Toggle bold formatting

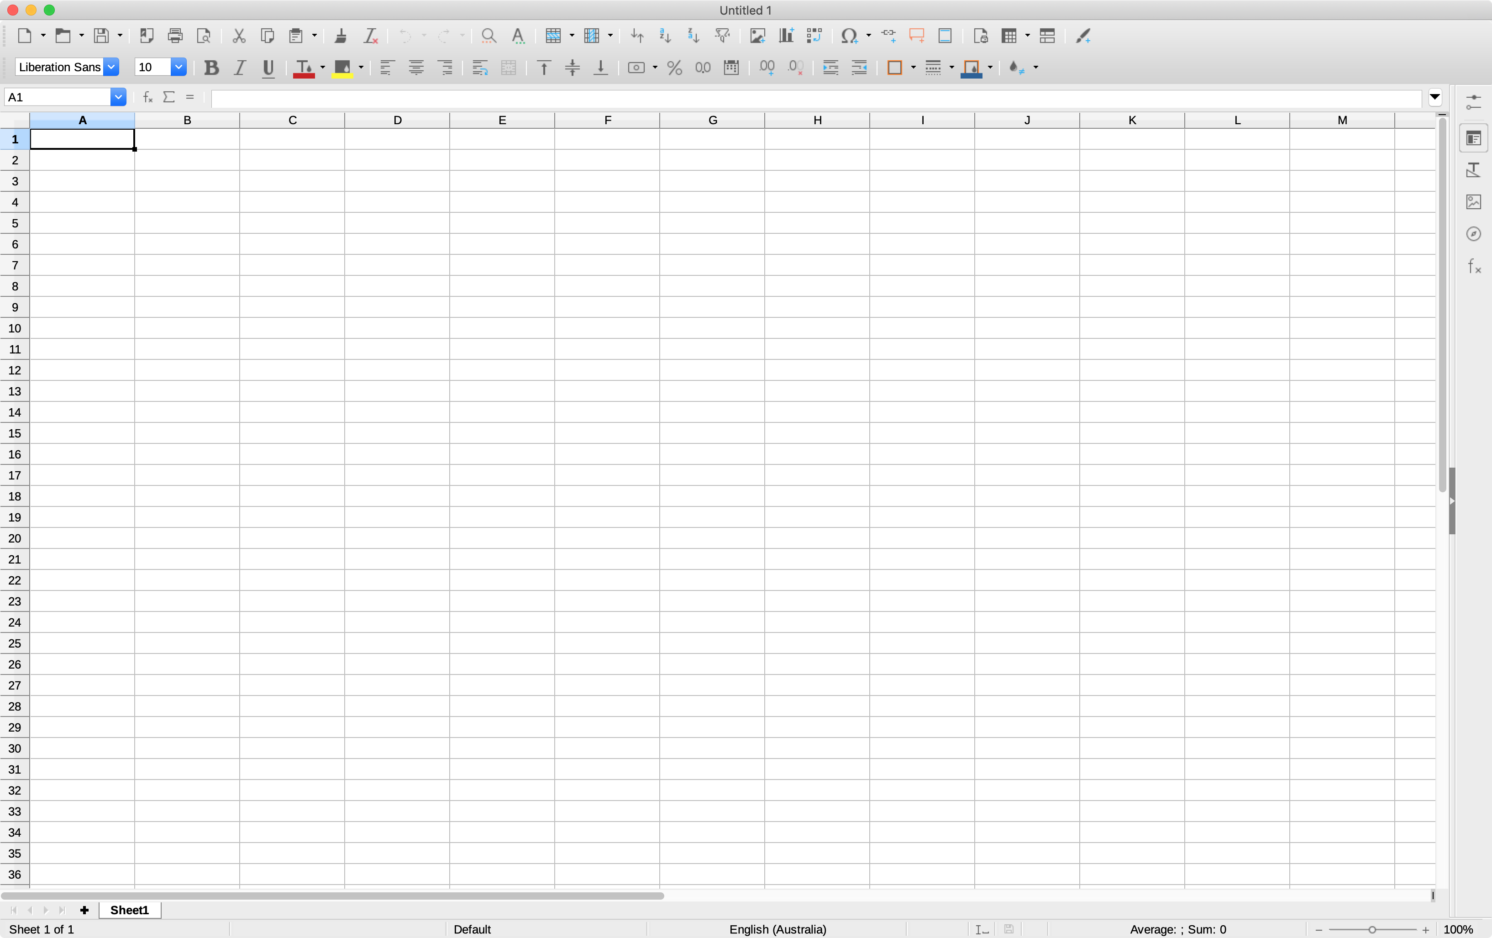212,68
